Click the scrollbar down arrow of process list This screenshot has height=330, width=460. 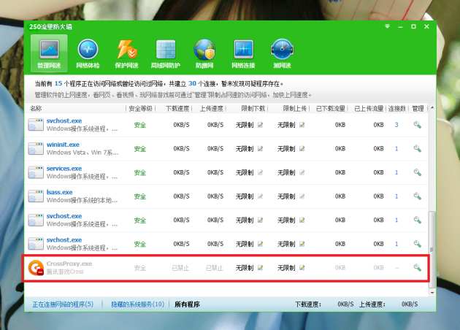coord(432,293)
